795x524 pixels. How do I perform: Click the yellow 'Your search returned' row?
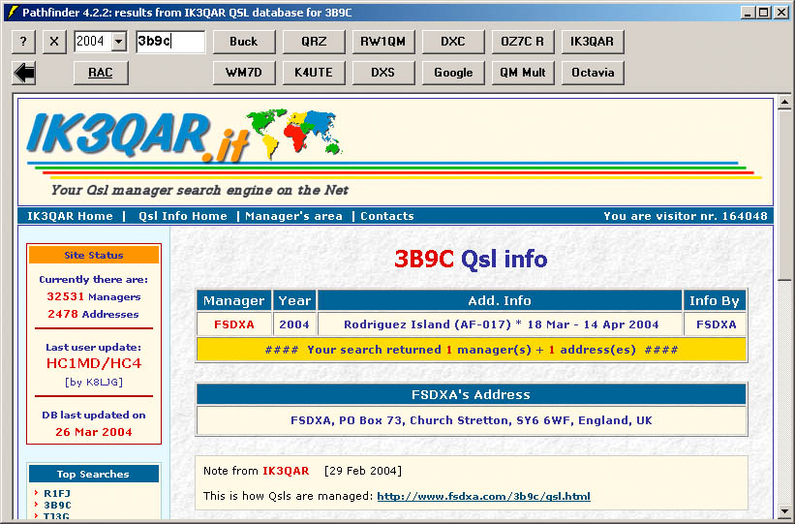click(471, 350)
